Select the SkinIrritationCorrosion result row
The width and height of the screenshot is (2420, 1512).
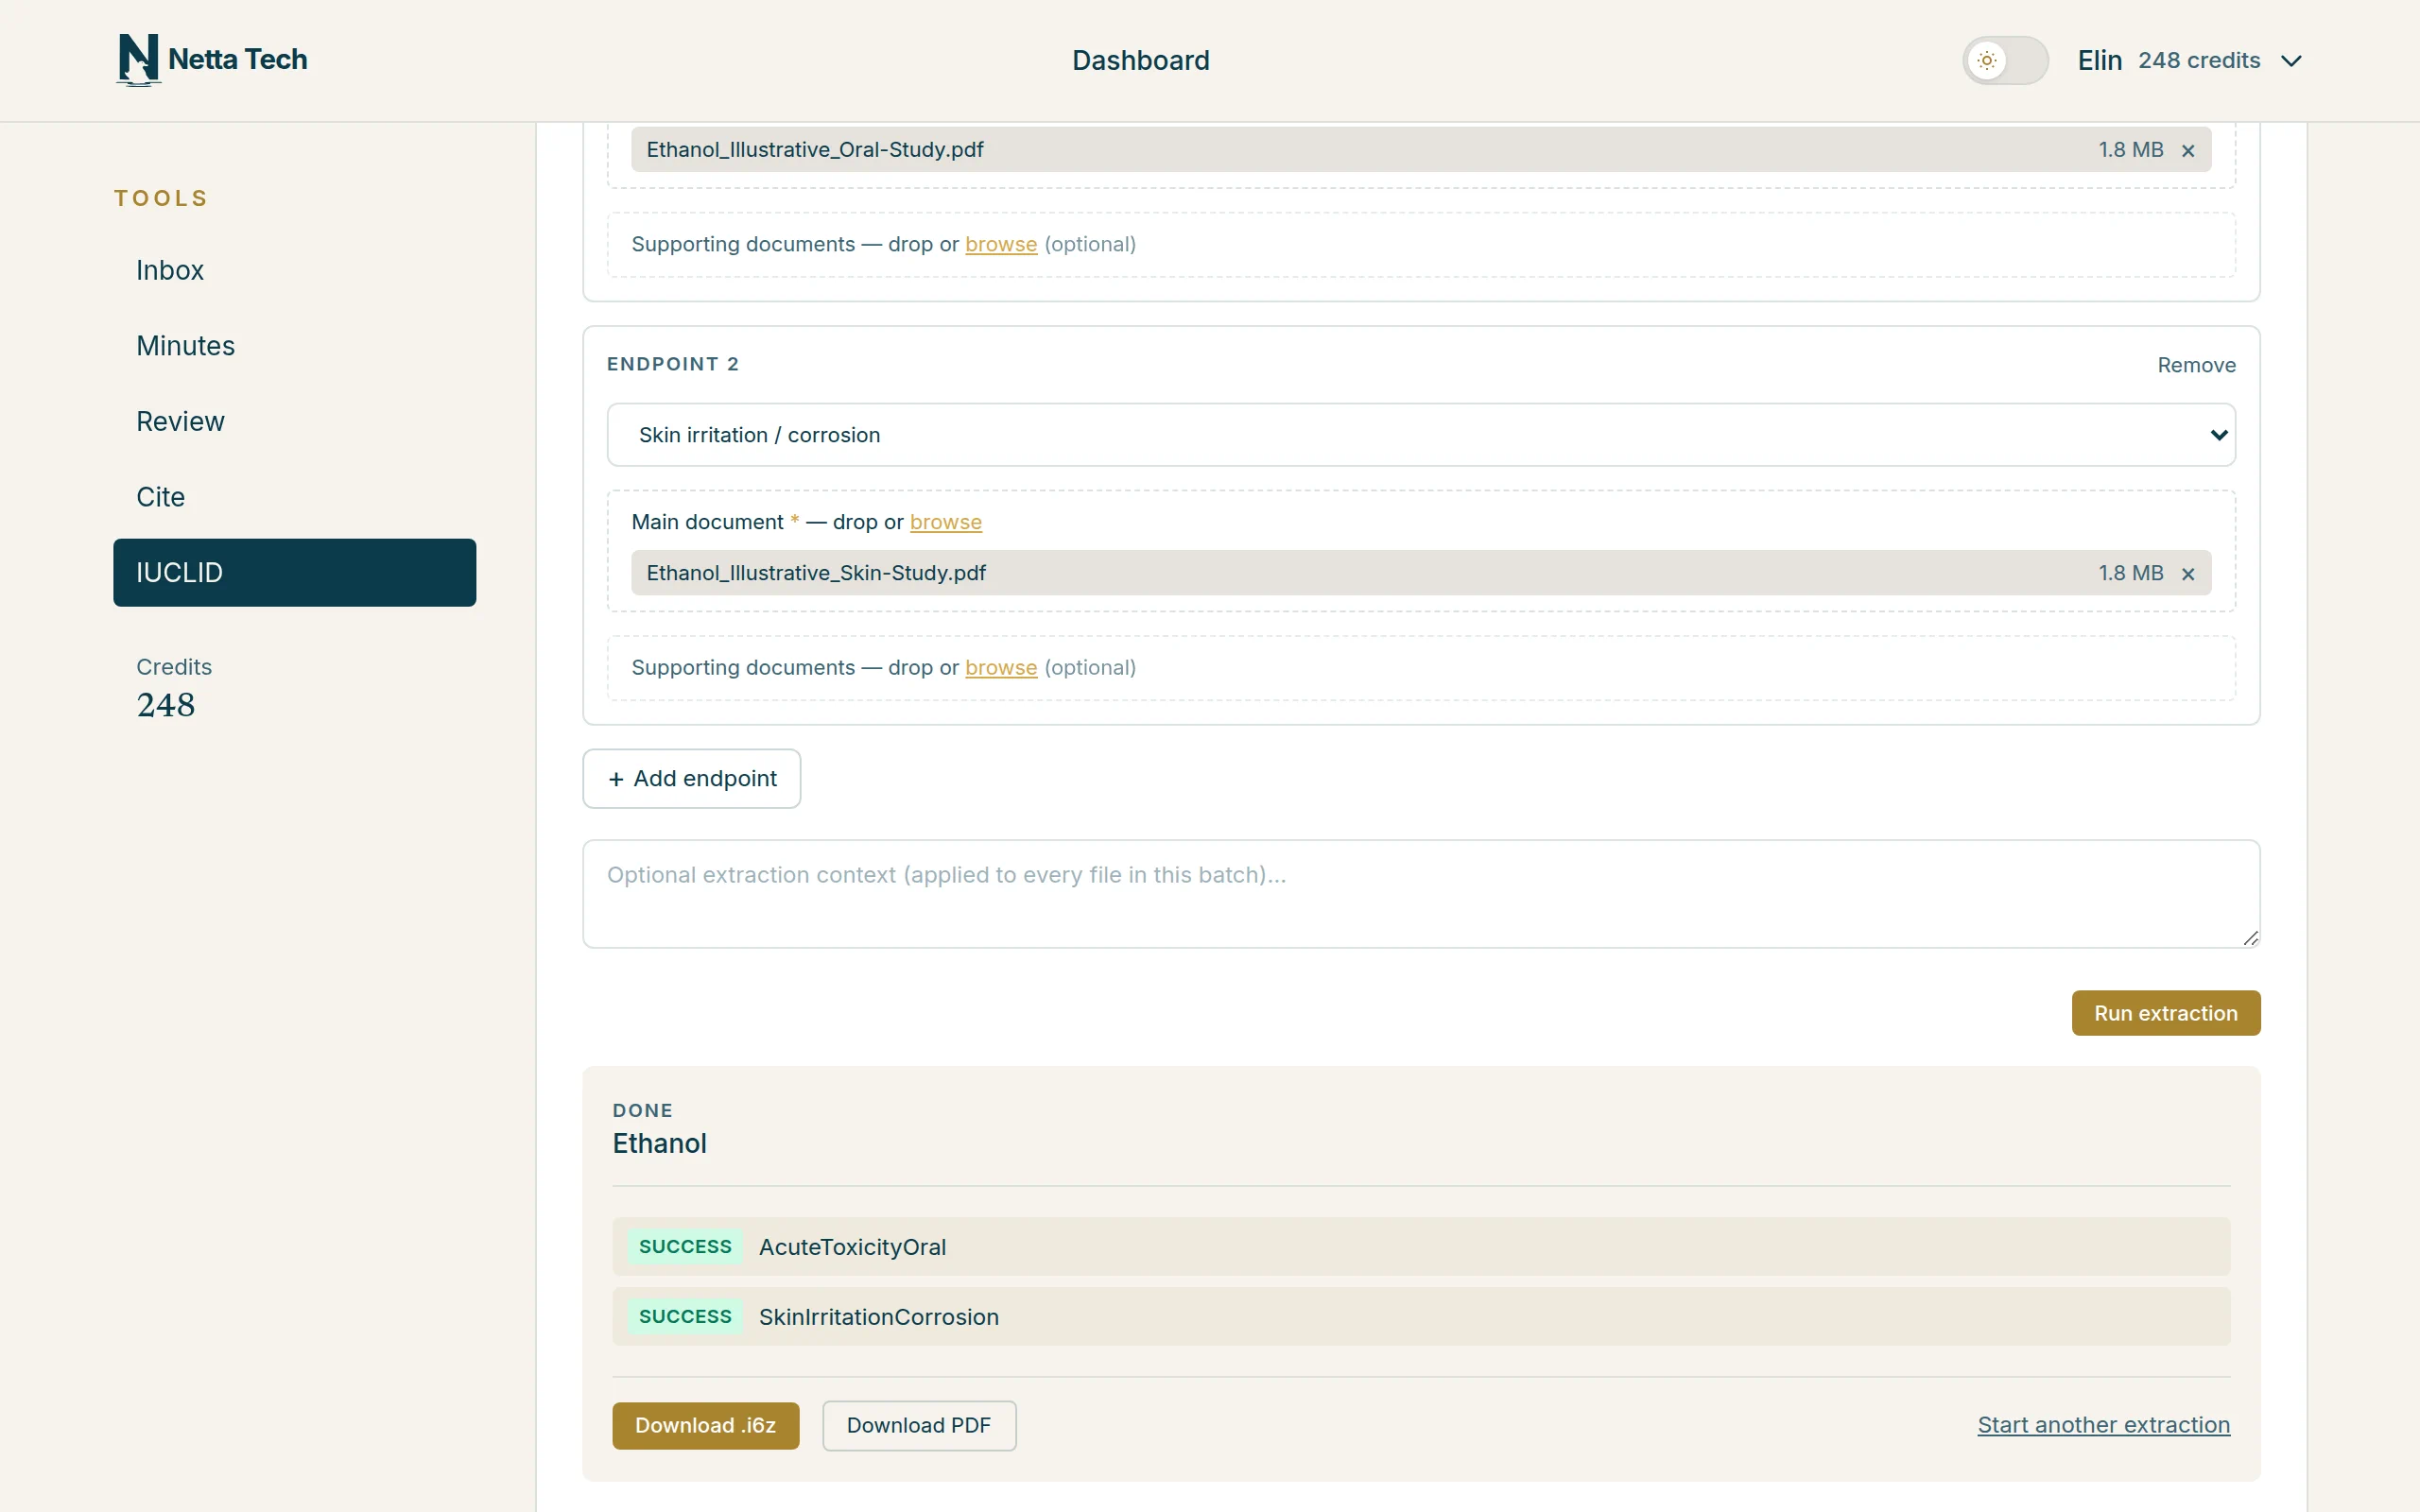click(x=1421, y=1317)
